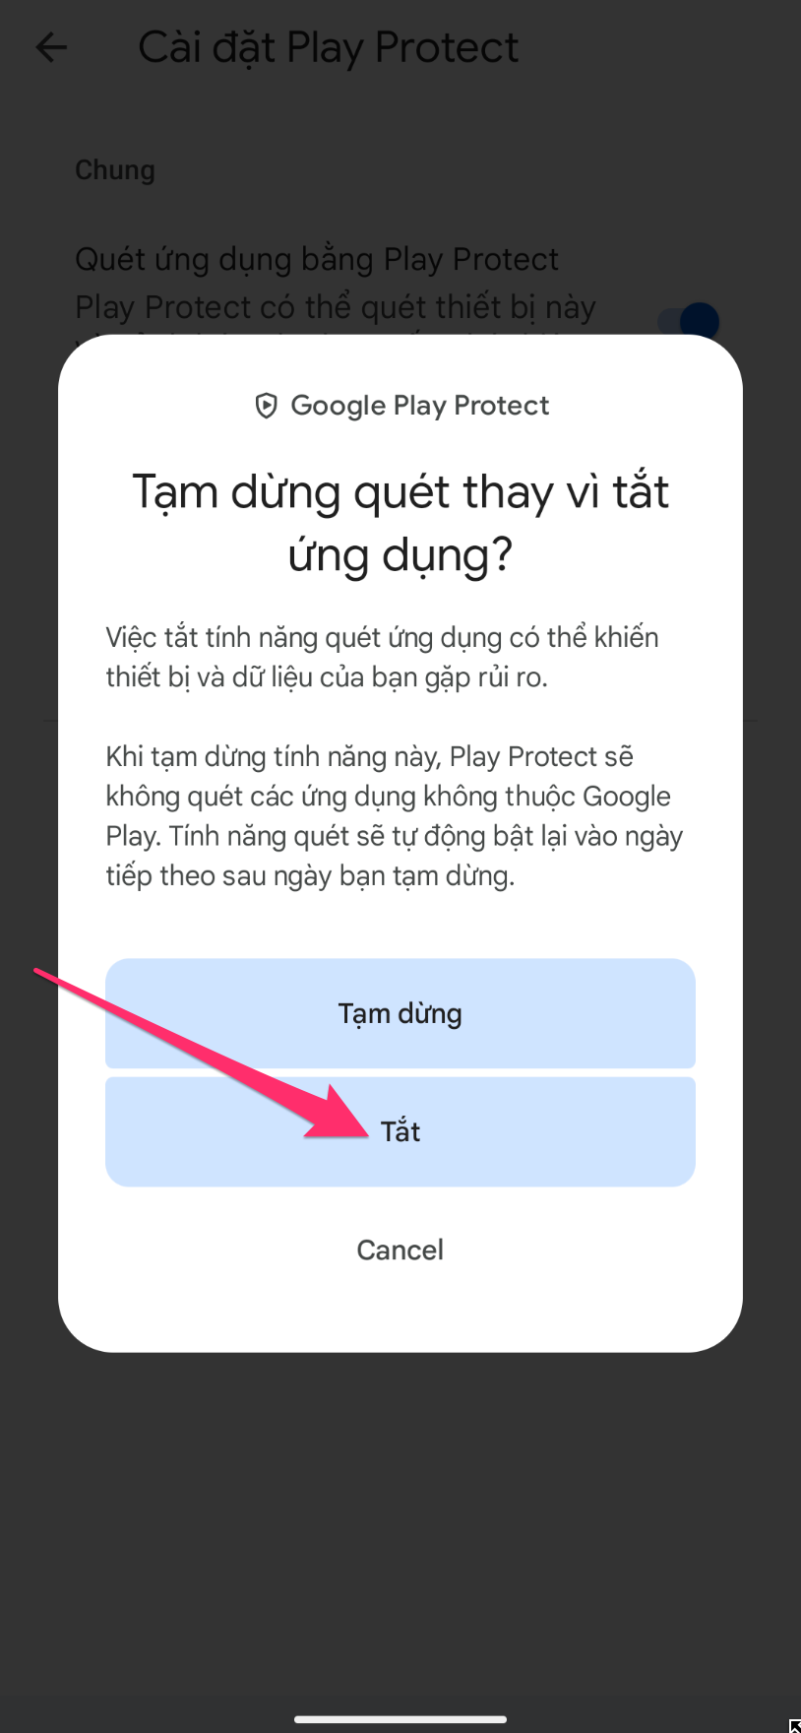The height and width of the screenshot is (1733, 801).
Task: Dismiss the dialog with Cancel
Action: coord(400,1250)
